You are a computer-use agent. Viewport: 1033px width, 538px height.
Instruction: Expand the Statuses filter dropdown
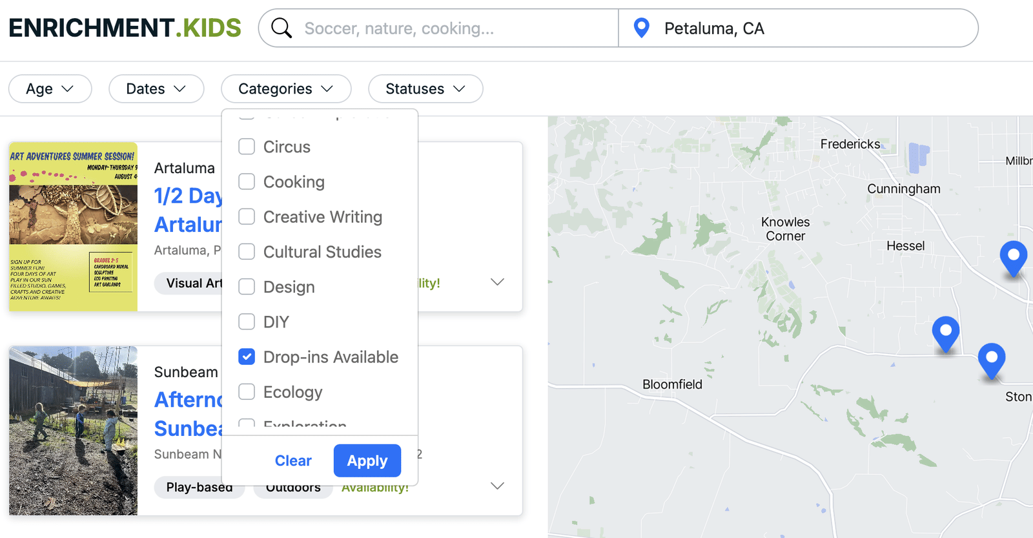425,89
